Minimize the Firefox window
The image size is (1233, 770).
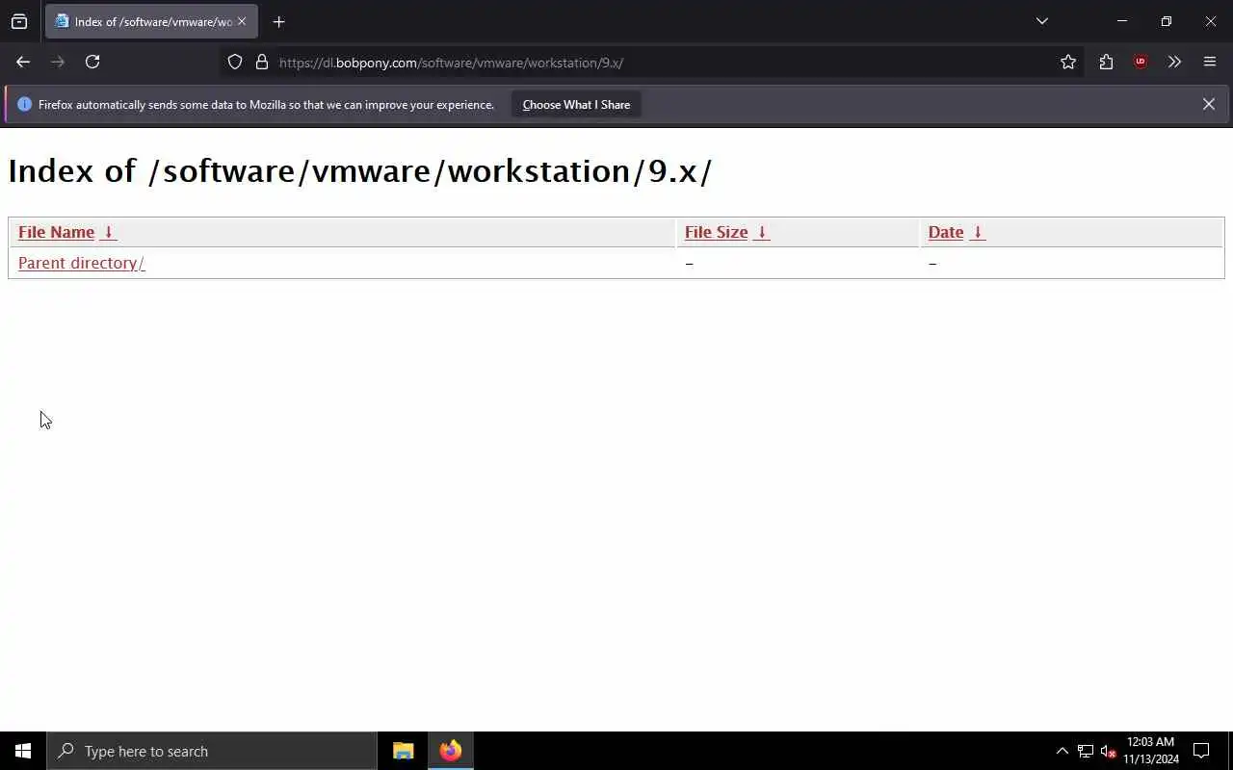tap(1121, 21)
